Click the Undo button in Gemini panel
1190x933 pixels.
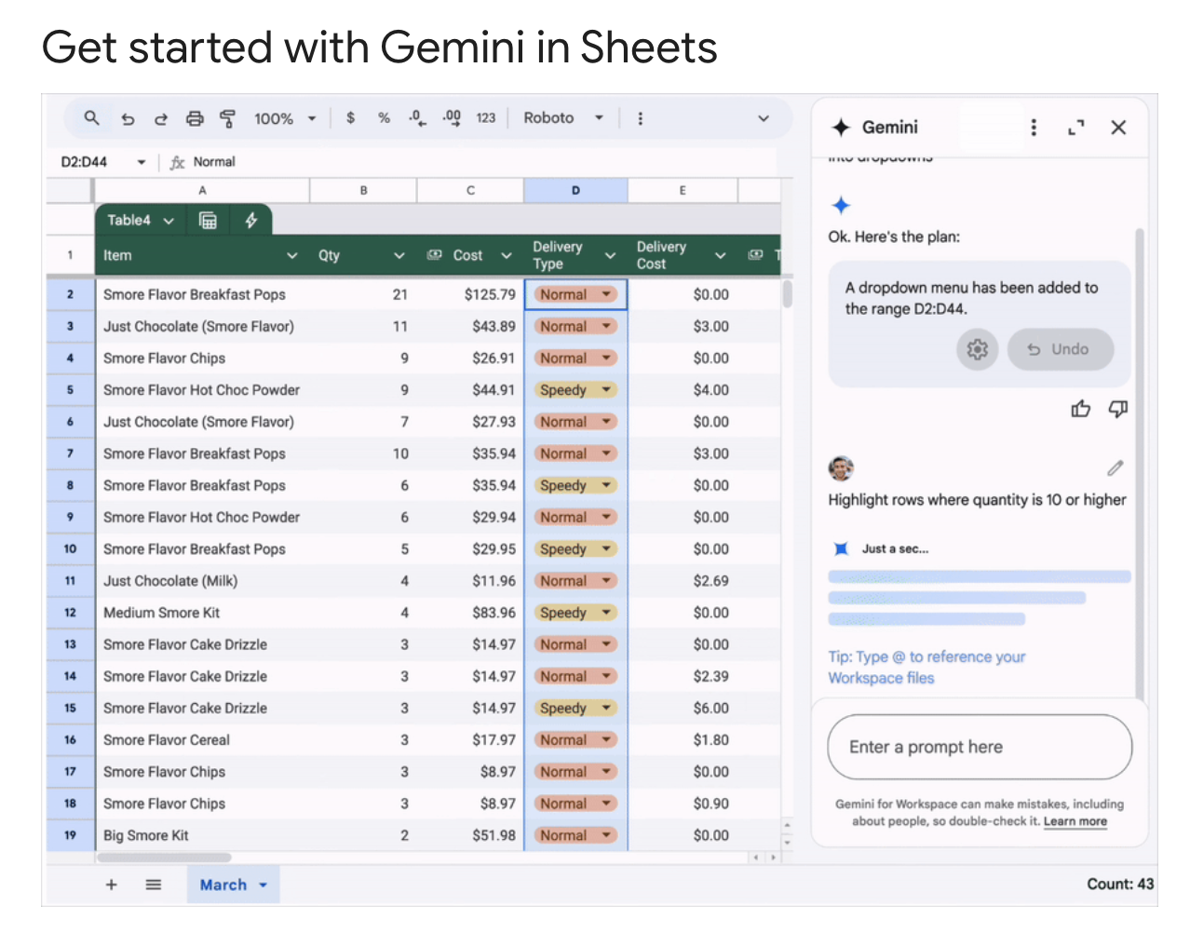click(x=1059, y=349)
